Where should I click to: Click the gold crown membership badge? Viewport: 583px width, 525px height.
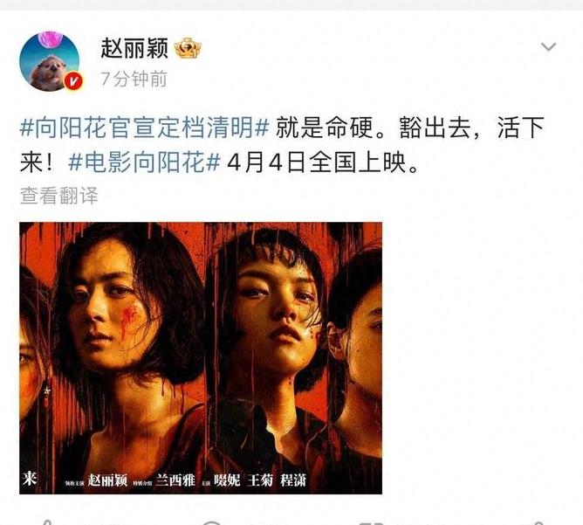[188, 48]
